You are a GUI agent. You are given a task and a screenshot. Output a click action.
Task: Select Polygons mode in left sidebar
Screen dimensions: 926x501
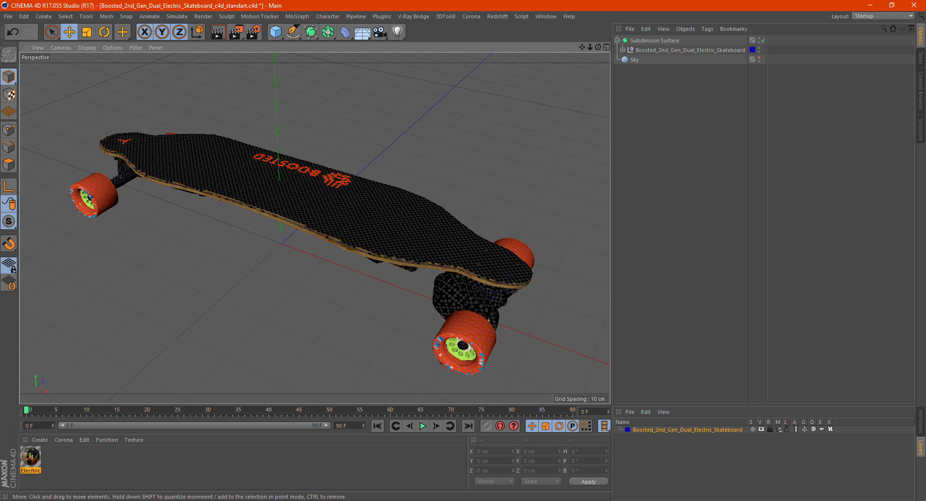9,164
